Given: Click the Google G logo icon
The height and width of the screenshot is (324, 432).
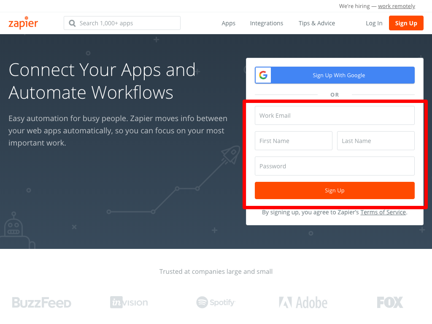Looking at the screenshot, I should (263, 75).
